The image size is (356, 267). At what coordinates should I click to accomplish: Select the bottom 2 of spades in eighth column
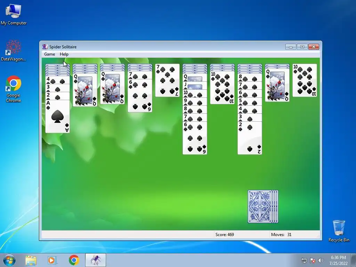pyautogui.click(x=250, y=138)
